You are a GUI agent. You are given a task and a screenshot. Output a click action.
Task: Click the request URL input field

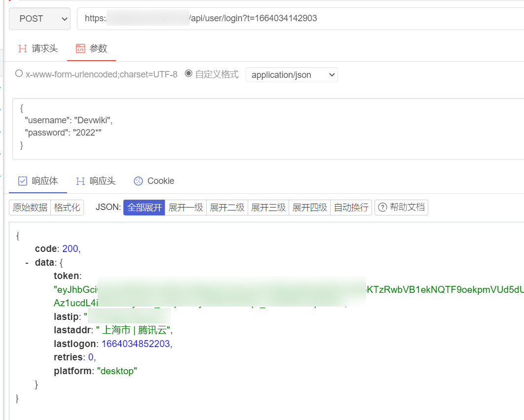[x=247, y=18]
